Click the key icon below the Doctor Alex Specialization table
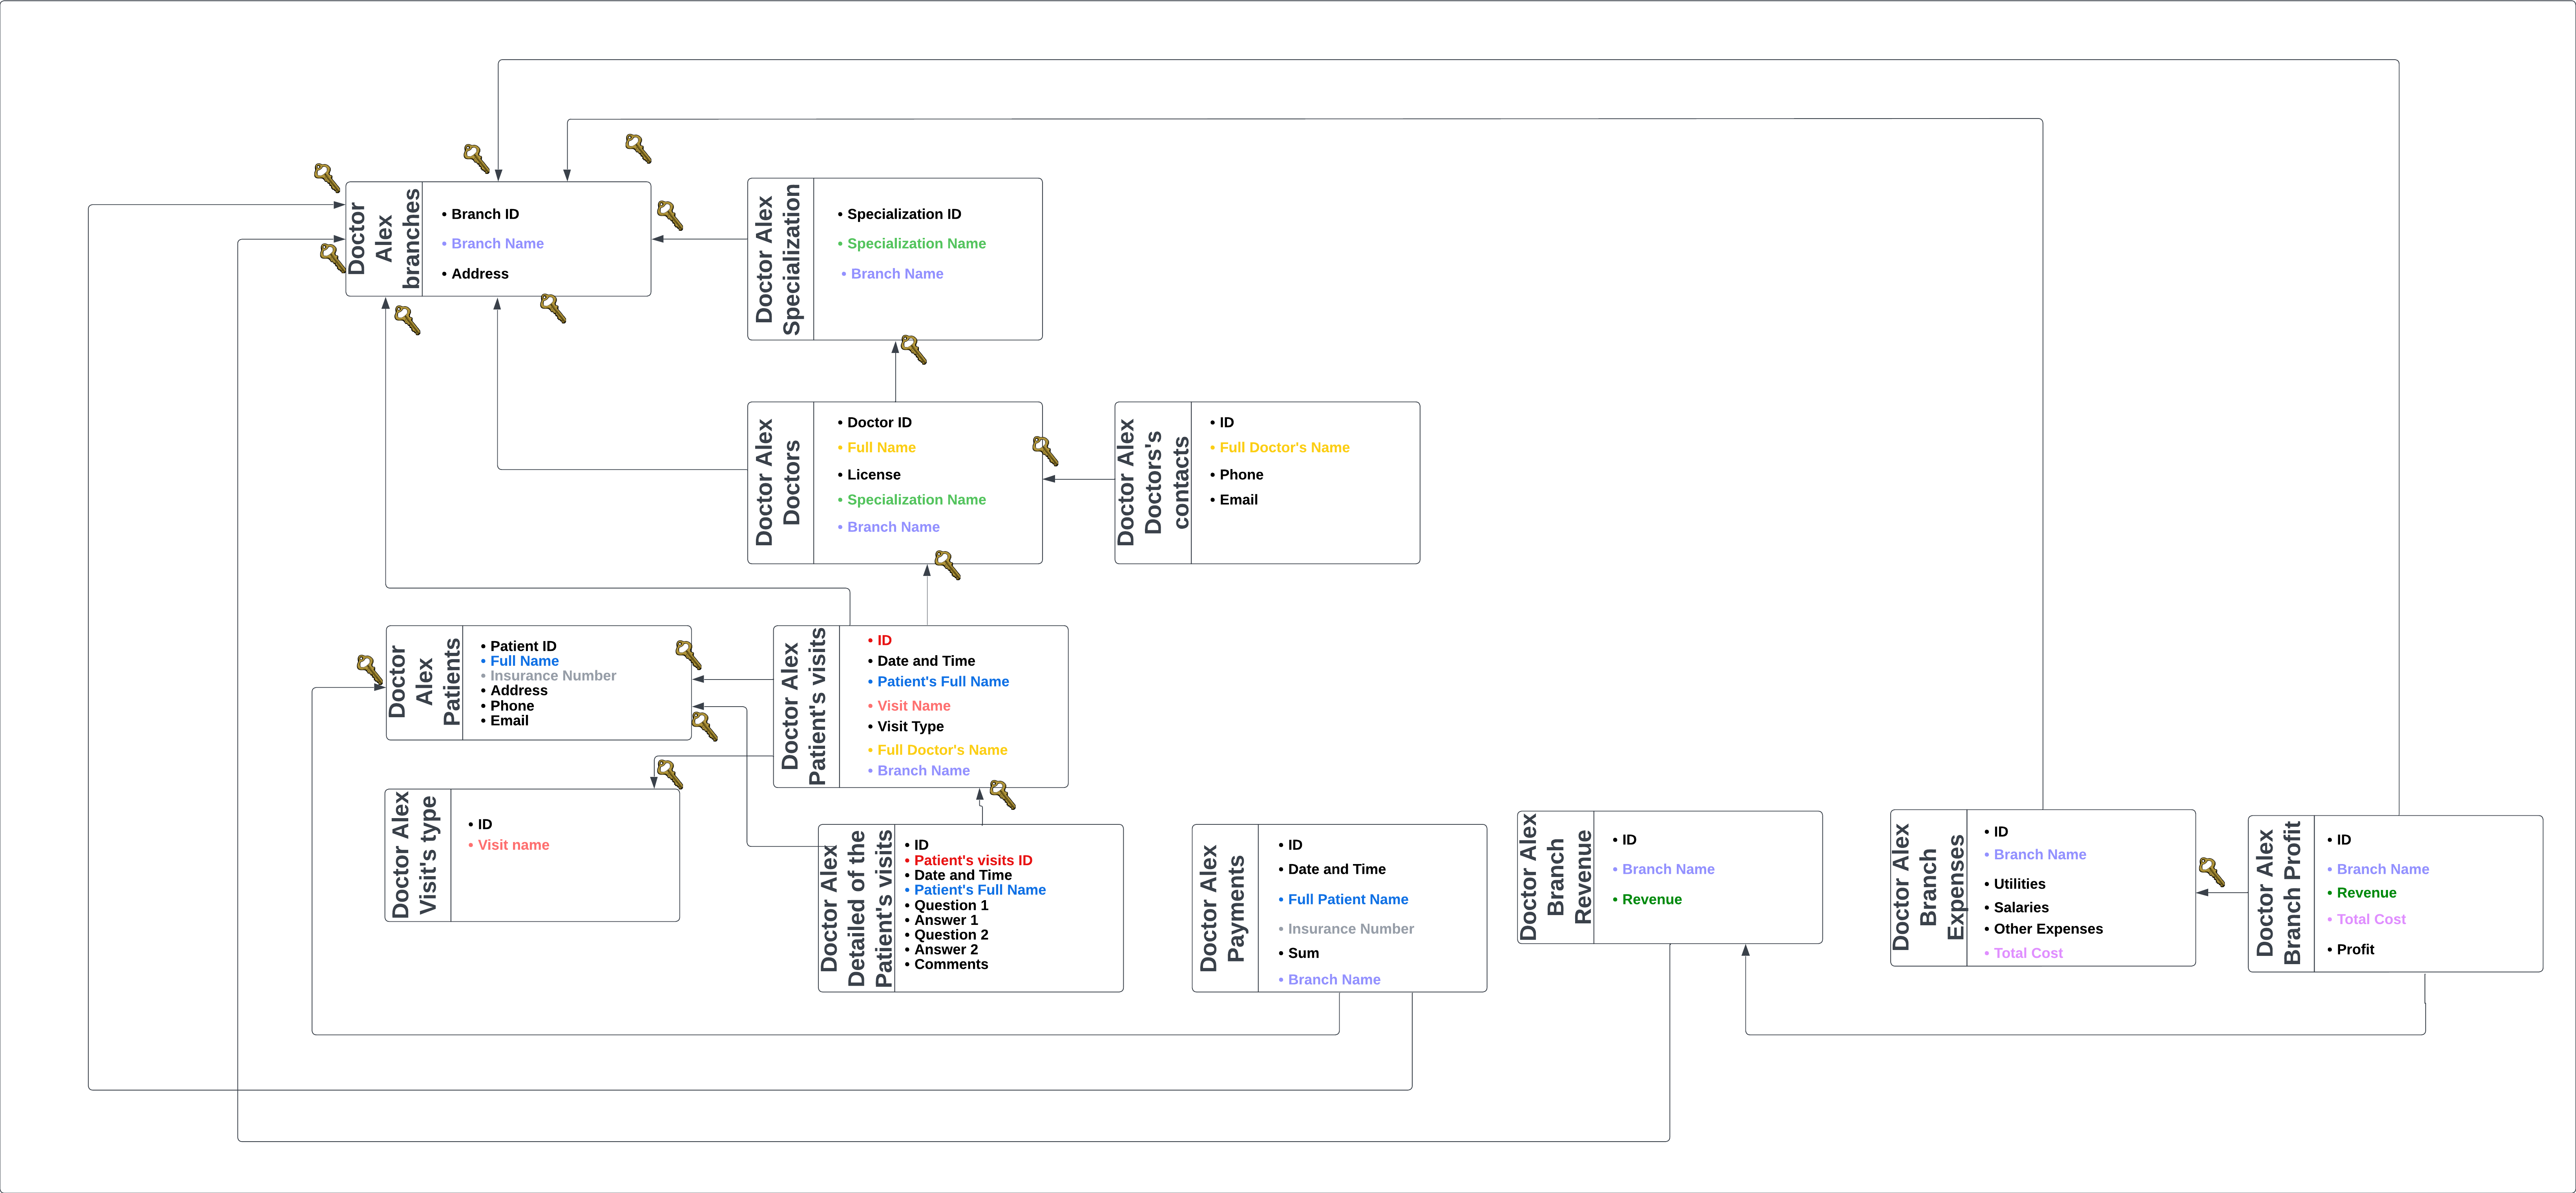2576x1193 pixels. 913,350
